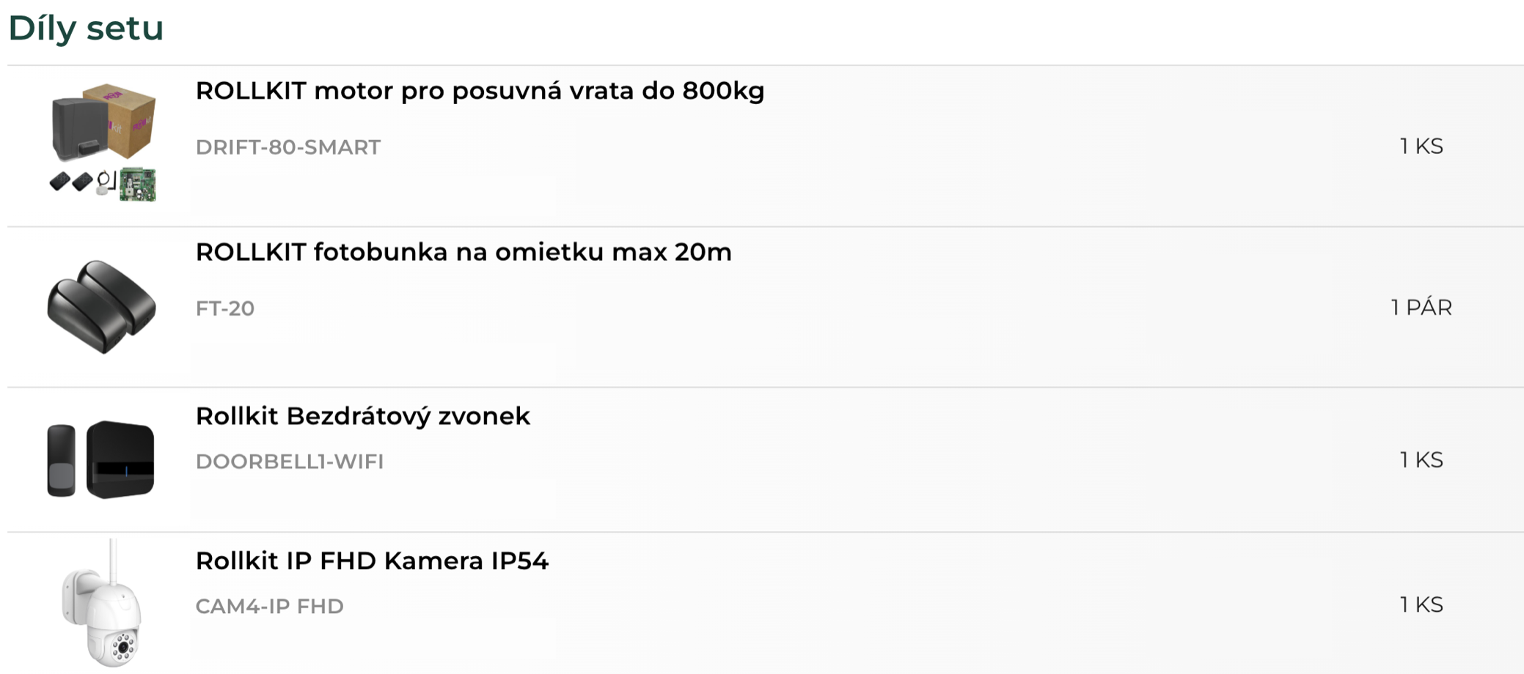
Task: Select the FT-20 product code
Action: tap(225, 308)
